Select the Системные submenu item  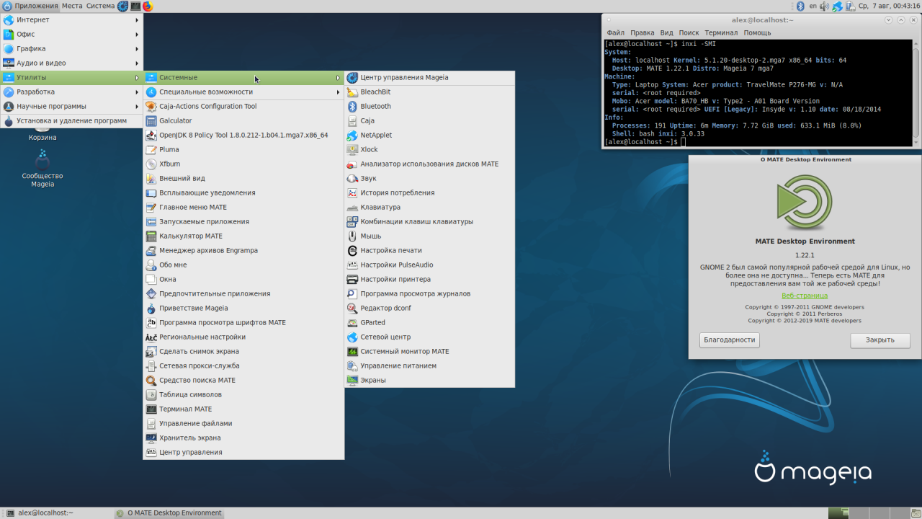click(x=243, y=77)
